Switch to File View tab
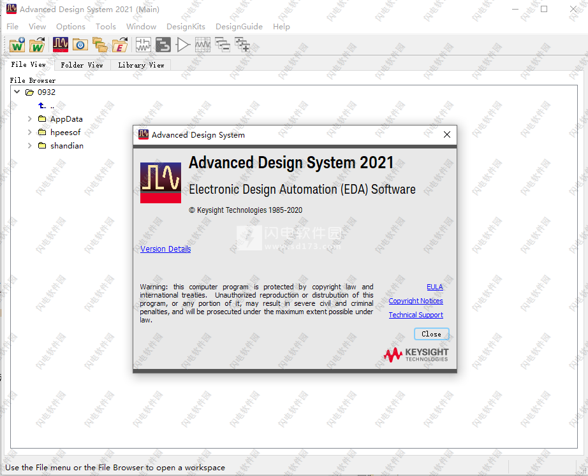The height and width of the screenshot is (476, 588). [x=29, y=64]
